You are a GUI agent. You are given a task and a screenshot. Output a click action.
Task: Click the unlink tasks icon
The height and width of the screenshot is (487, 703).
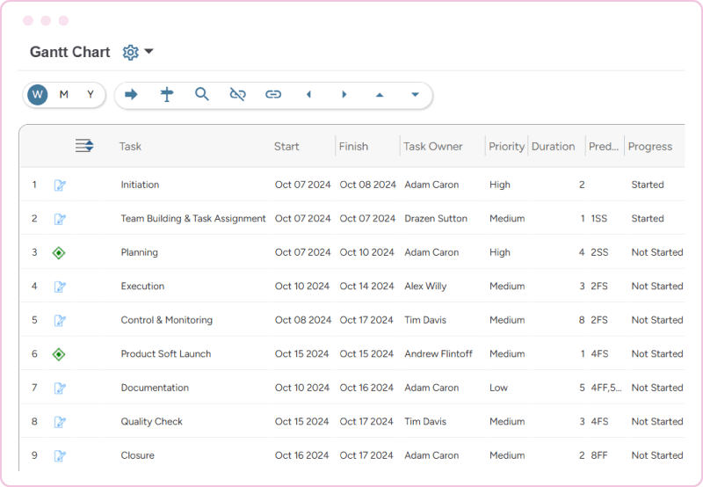(x=237, y=95)
